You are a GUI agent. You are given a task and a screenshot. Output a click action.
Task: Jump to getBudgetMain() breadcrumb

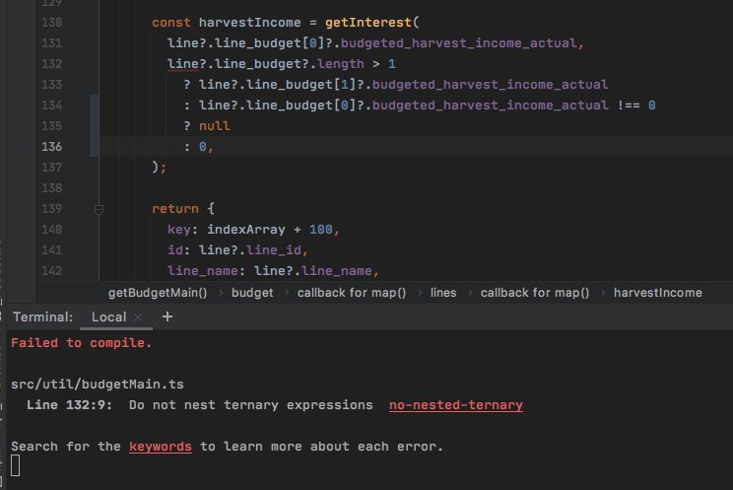click(158, 293)
